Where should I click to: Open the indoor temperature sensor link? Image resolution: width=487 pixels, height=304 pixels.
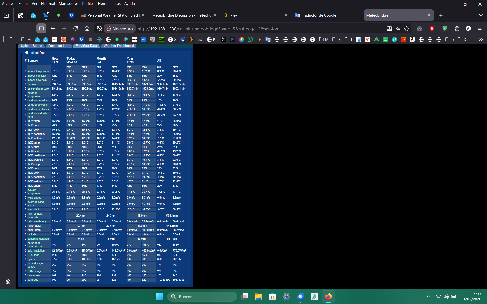click(39, 71)
